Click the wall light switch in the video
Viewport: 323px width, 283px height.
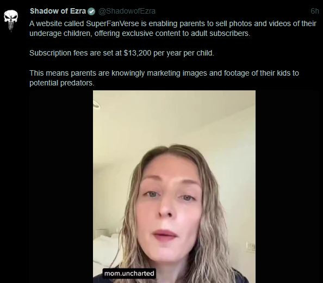(251, 247)
